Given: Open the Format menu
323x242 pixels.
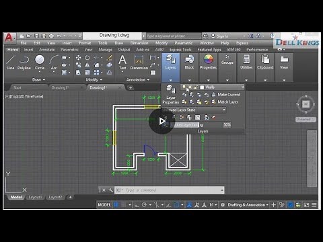Looking at the screenshot, I should pyautogui.click(x=85, y=43).
